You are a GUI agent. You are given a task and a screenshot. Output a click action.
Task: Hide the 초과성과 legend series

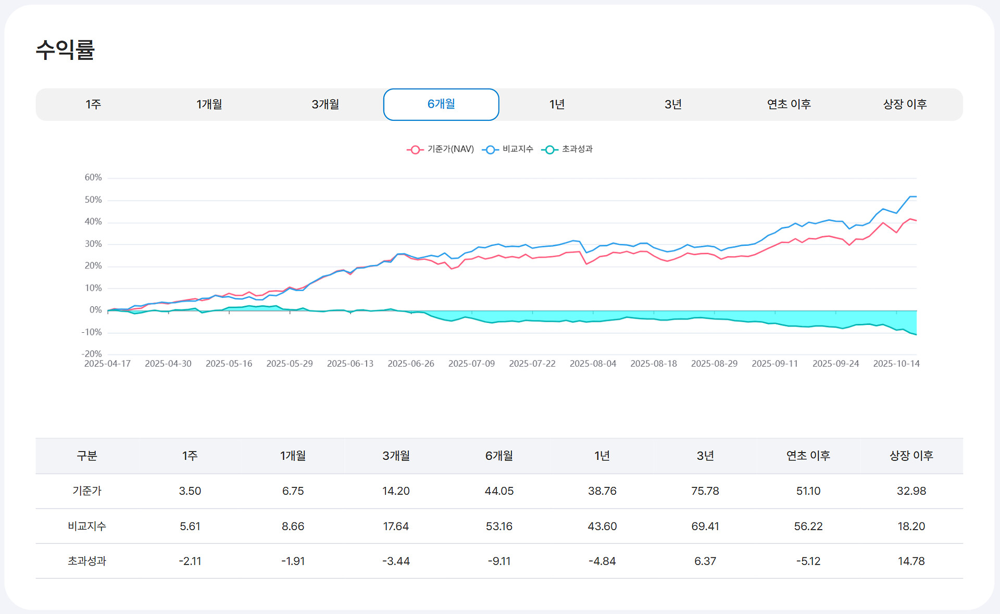(577, 149)
